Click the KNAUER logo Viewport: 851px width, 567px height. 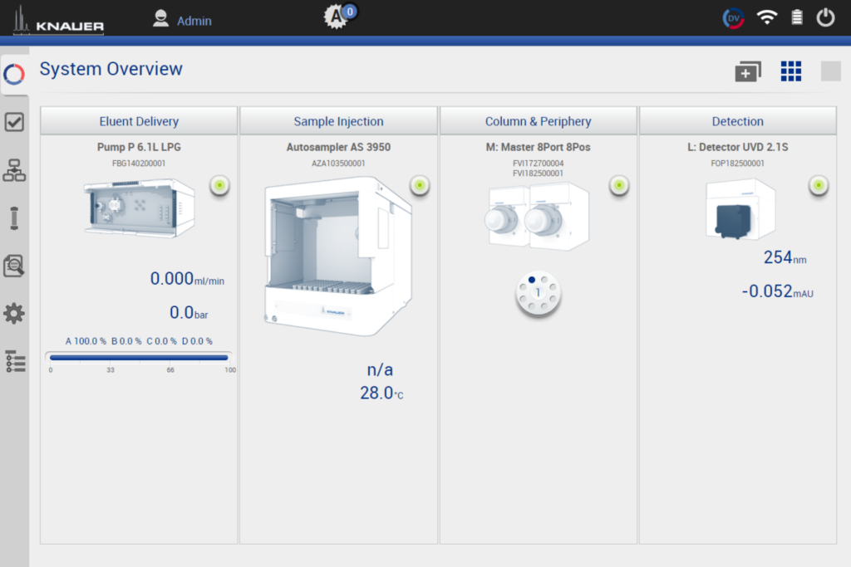coord(59,20)
